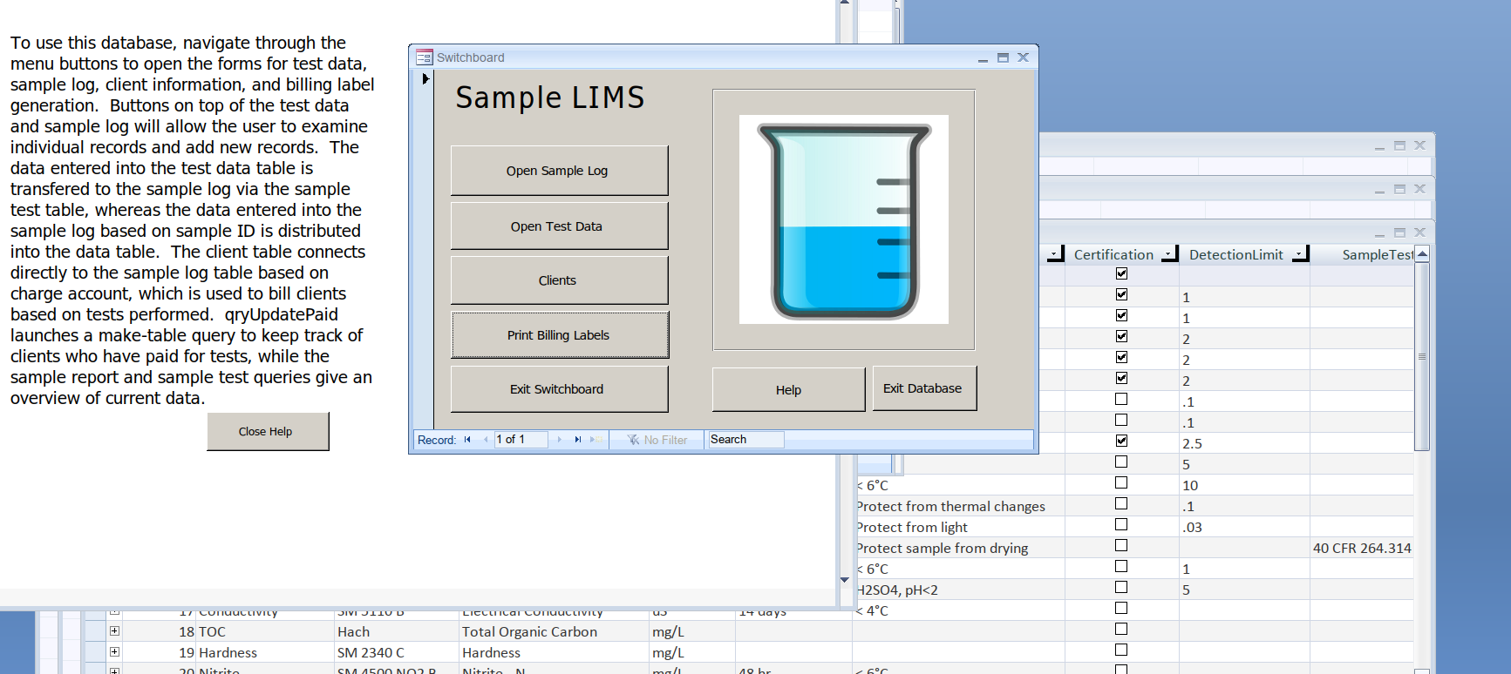The image size is (1511, 674).
Task: Check Certification box for Protect from light row
Action: click(x=1121, y=524)
